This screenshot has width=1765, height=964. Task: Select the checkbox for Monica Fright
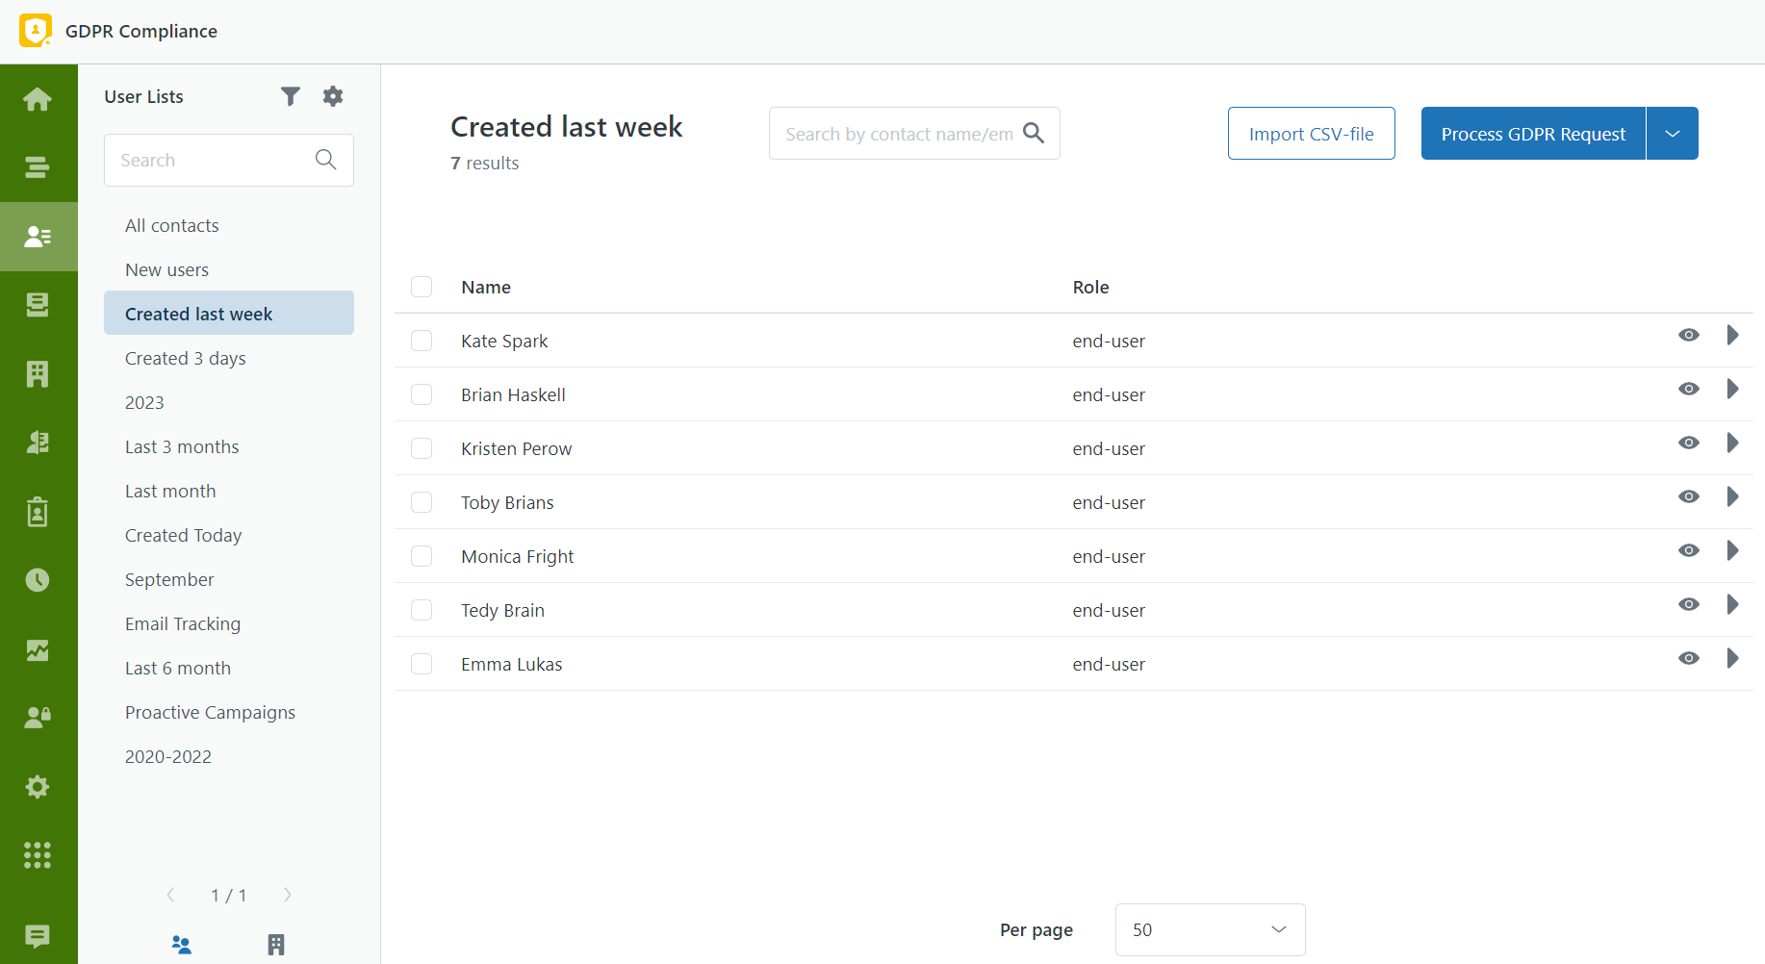422,556
